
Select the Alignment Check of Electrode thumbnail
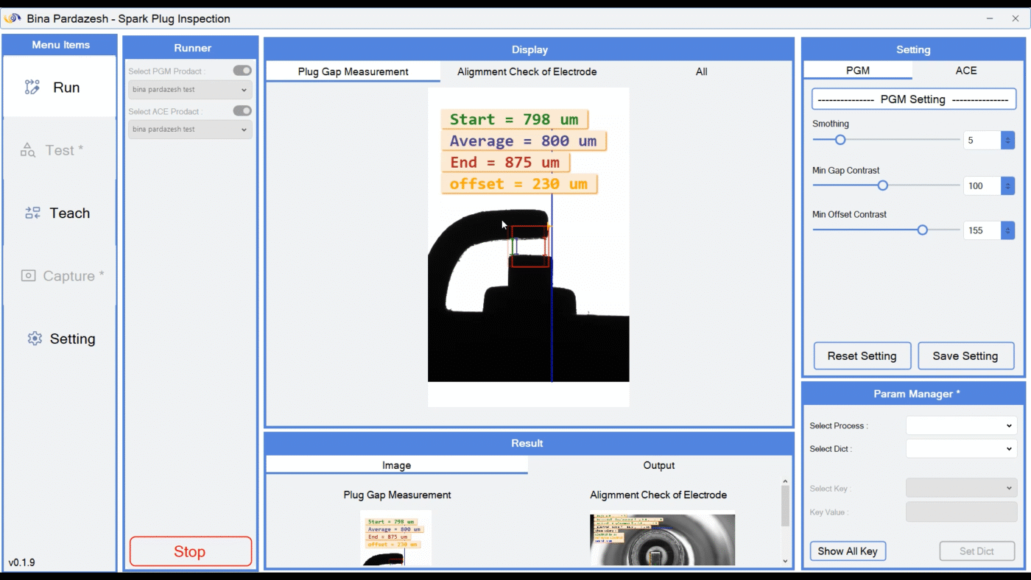click(662, 539)
